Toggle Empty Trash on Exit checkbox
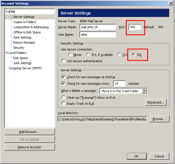The image size is (175, 164). pyautogui.click(x=63, y=103)
